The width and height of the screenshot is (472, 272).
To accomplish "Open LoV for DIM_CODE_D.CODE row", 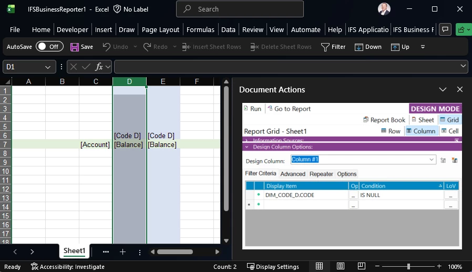I will (450, 195).
